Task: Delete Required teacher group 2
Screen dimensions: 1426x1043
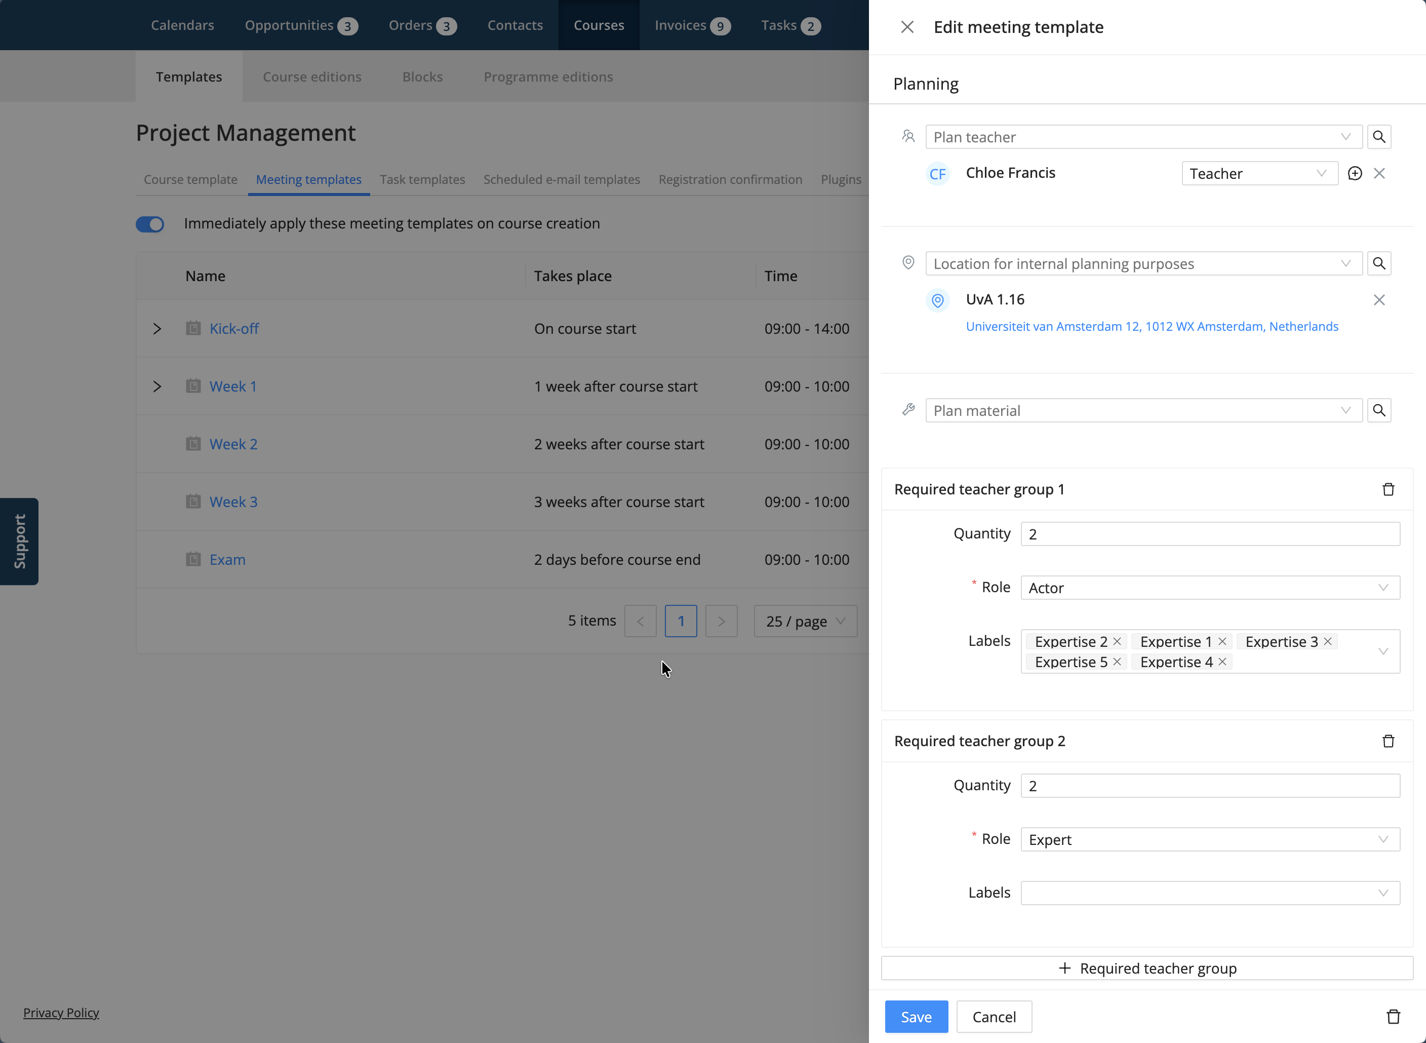Action: point(1388,741)
